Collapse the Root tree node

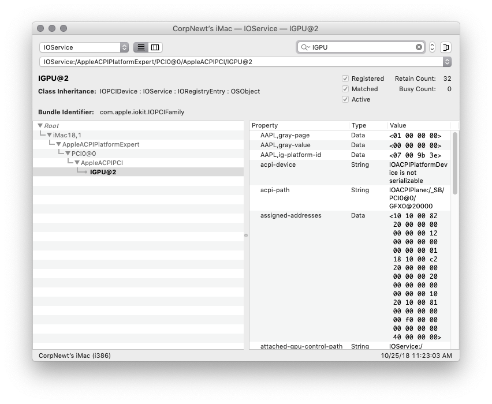[x=40, y=126]
